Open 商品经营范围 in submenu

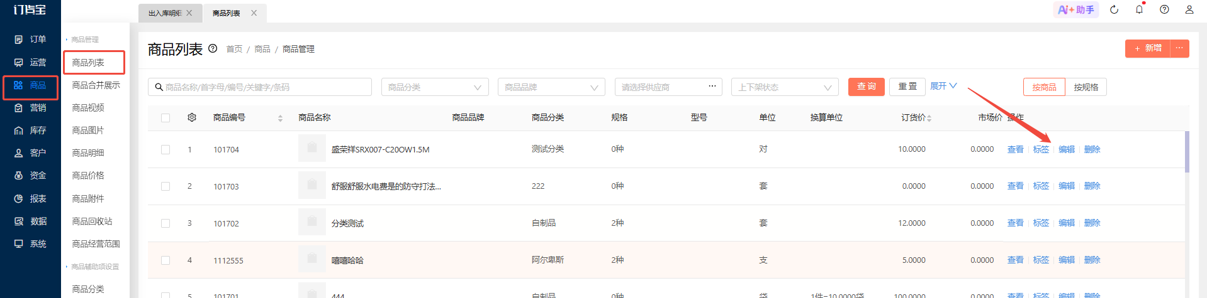96,244
